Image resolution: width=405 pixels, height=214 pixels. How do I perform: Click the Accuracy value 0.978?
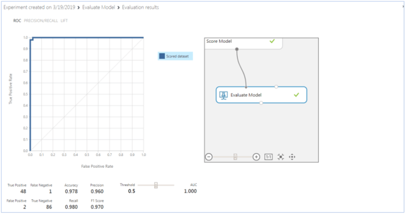pyautogui.click(x=71, y=191)
